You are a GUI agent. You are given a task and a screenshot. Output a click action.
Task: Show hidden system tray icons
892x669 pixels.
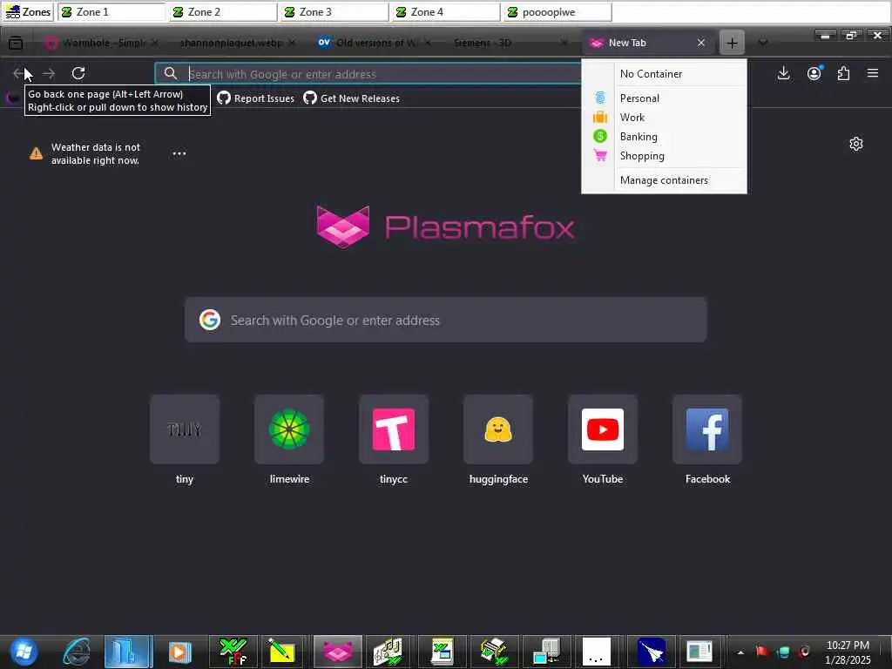[740, 652]
